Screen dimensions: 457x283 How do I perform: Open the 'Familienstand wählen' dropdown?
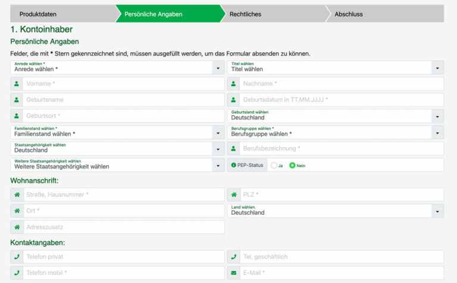pos(117,132)
